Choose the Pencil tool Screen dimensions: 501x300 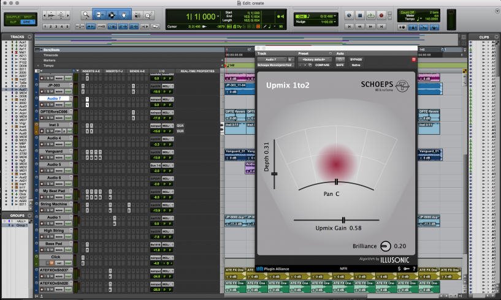click(149, 15)
